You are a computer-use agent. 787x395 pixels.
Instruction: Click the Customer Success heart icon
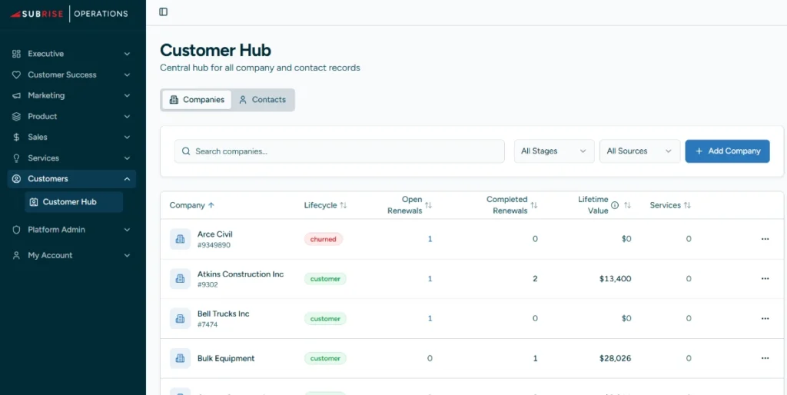(x=17, y=75)
